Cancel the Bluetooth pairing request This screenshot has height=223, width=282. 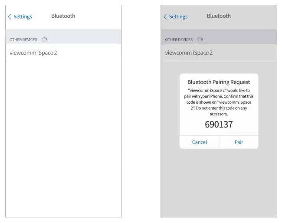199,142
